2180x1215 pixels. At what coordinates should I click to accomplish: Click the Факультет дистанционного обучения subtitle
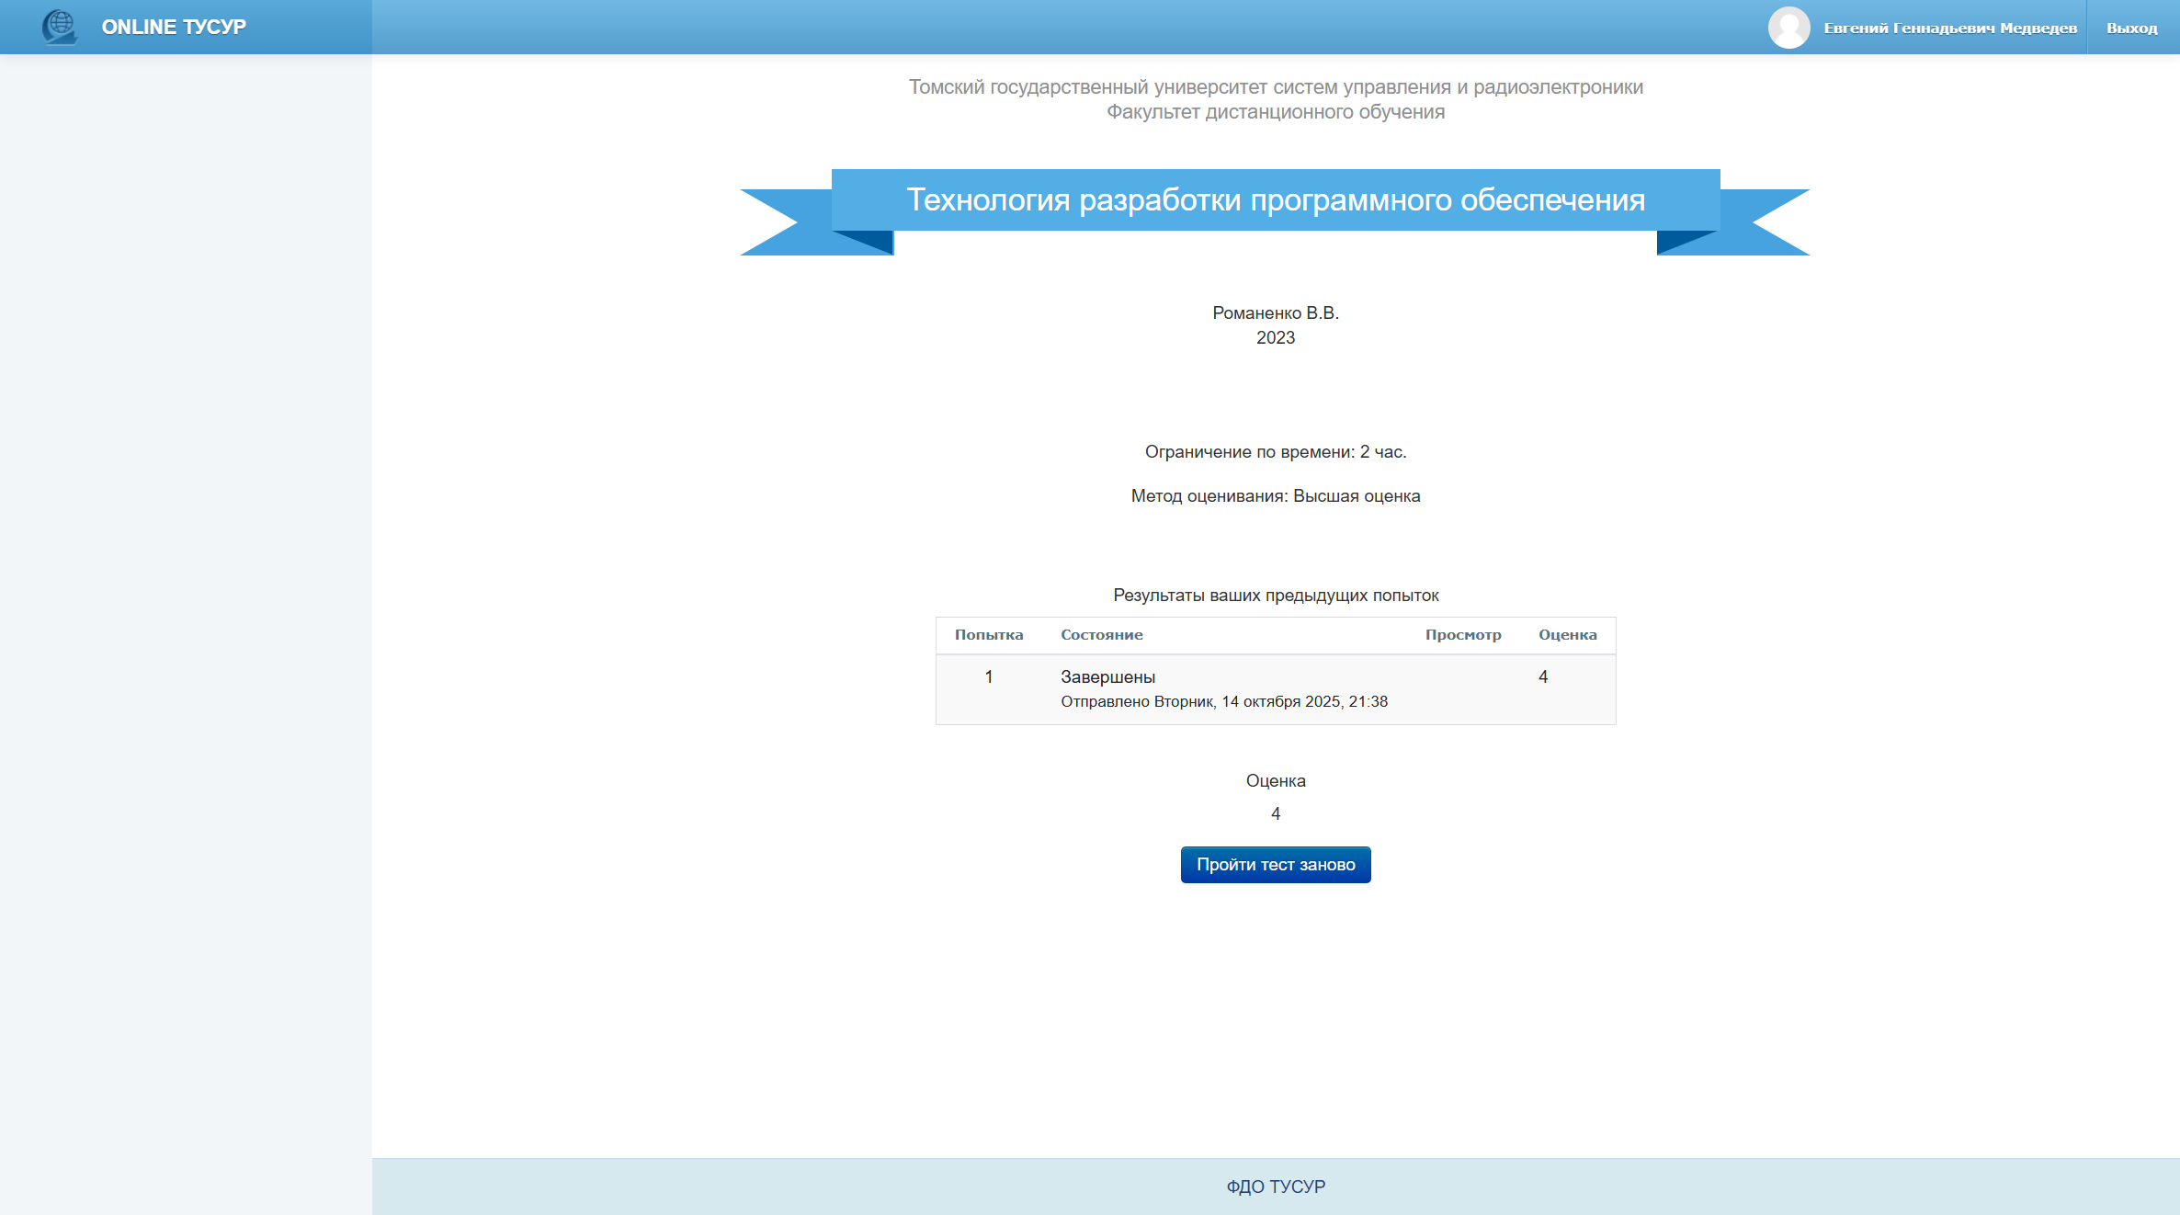point(1275,112)
